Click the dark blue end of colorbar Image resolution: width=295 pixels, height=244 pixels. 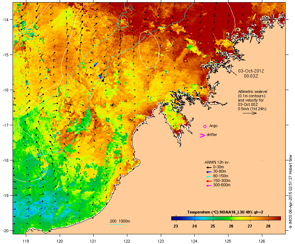(175, 218)
